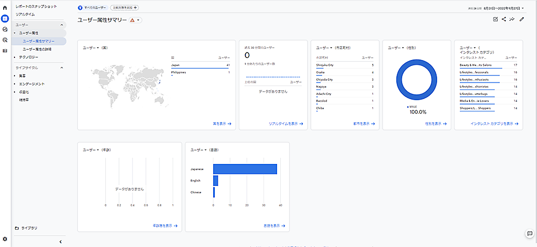Click the Japanese bar in the language chart

(x=245, y=168)
